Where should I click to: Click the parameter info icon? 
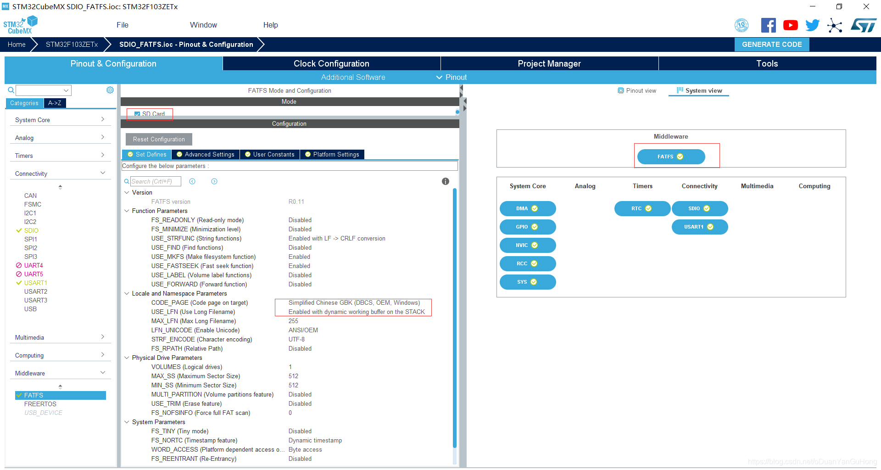[445, 181]
